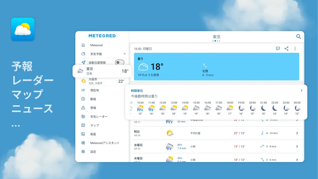Click the 水曜日 rain cloud icon
318x179 pixels.
tap(170, 147)
